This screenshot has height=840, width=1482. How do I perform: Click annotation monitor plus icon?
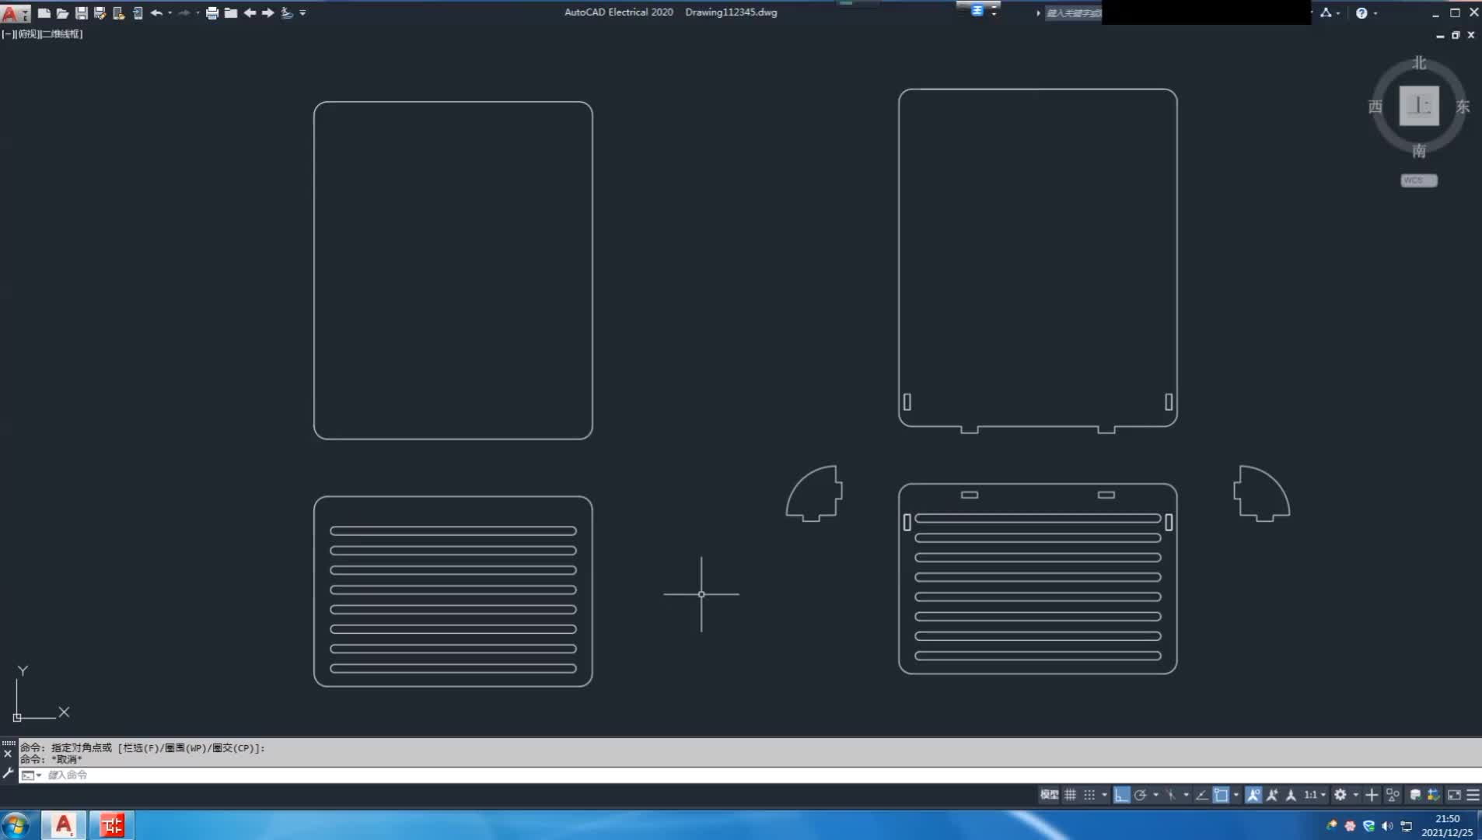point(1372,795)
